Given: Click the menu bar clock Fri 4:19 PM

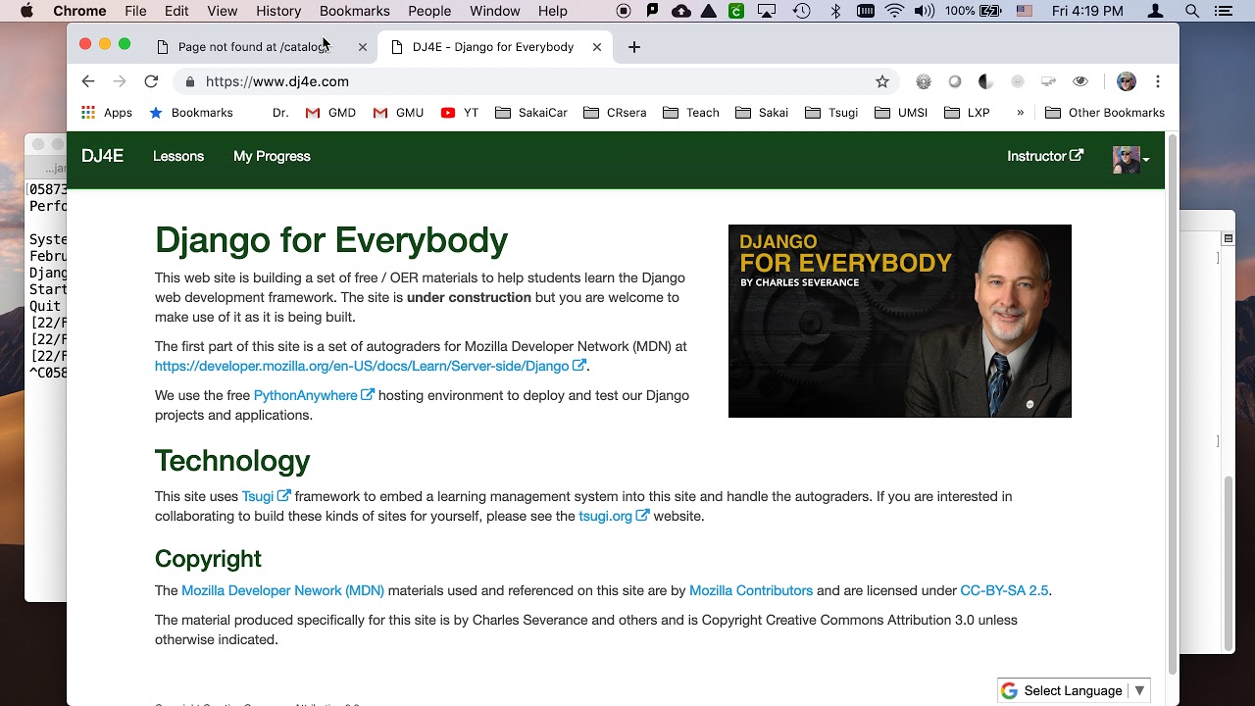Looking at the screenshot, I should [x=1087, y=11].
